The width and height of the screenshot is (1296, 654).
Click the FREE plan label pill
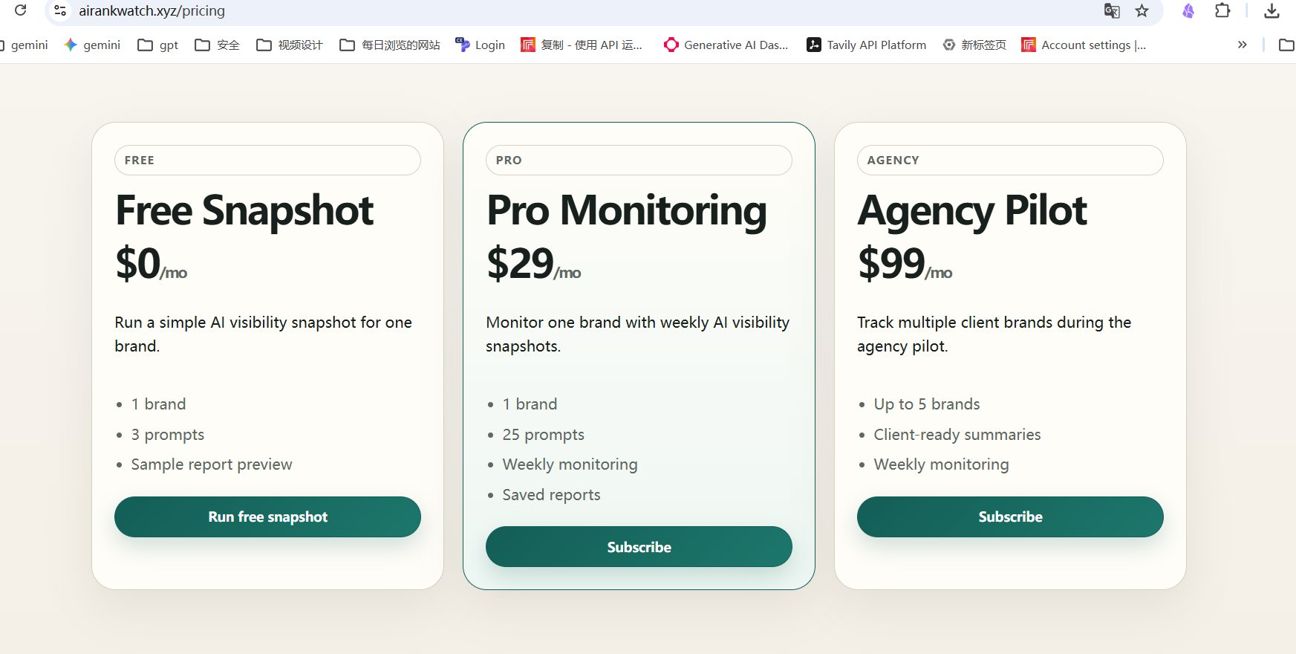(x=267, y=160)
